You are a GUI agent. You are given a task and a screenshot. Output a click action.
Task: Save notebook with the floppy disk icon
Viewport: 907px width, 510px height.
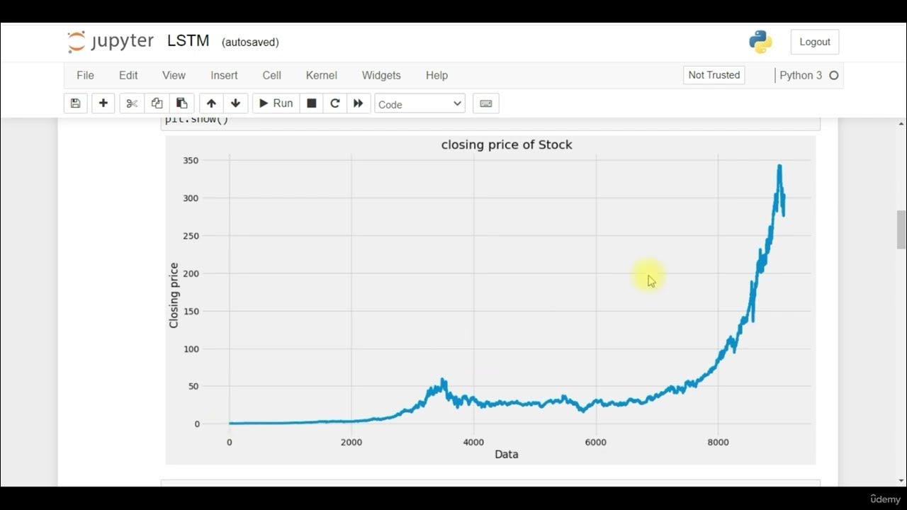(75, 103)
